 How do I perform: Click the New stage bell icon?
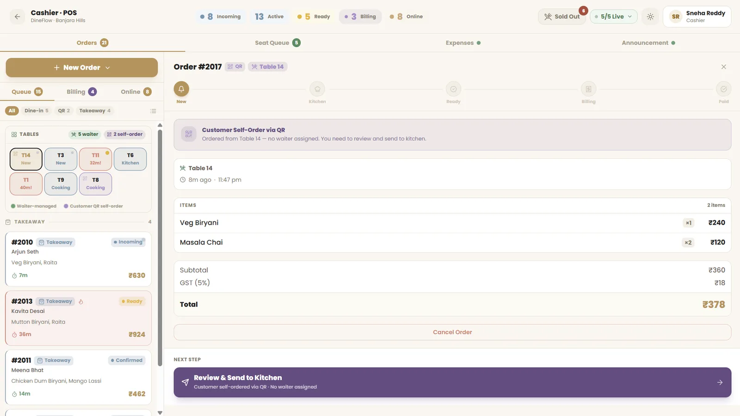tap(181, 89)
